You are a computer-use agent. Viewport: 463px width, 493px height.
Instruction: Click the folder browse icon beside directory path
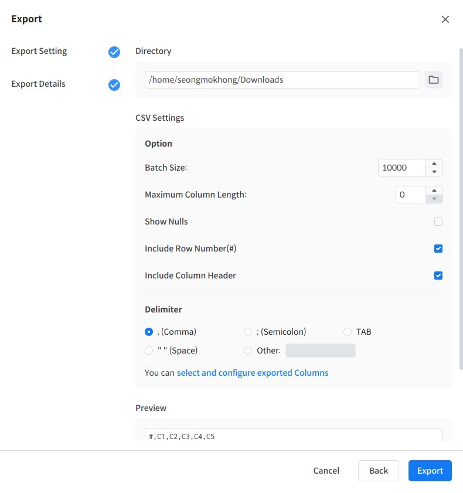[x=434, y=80]
